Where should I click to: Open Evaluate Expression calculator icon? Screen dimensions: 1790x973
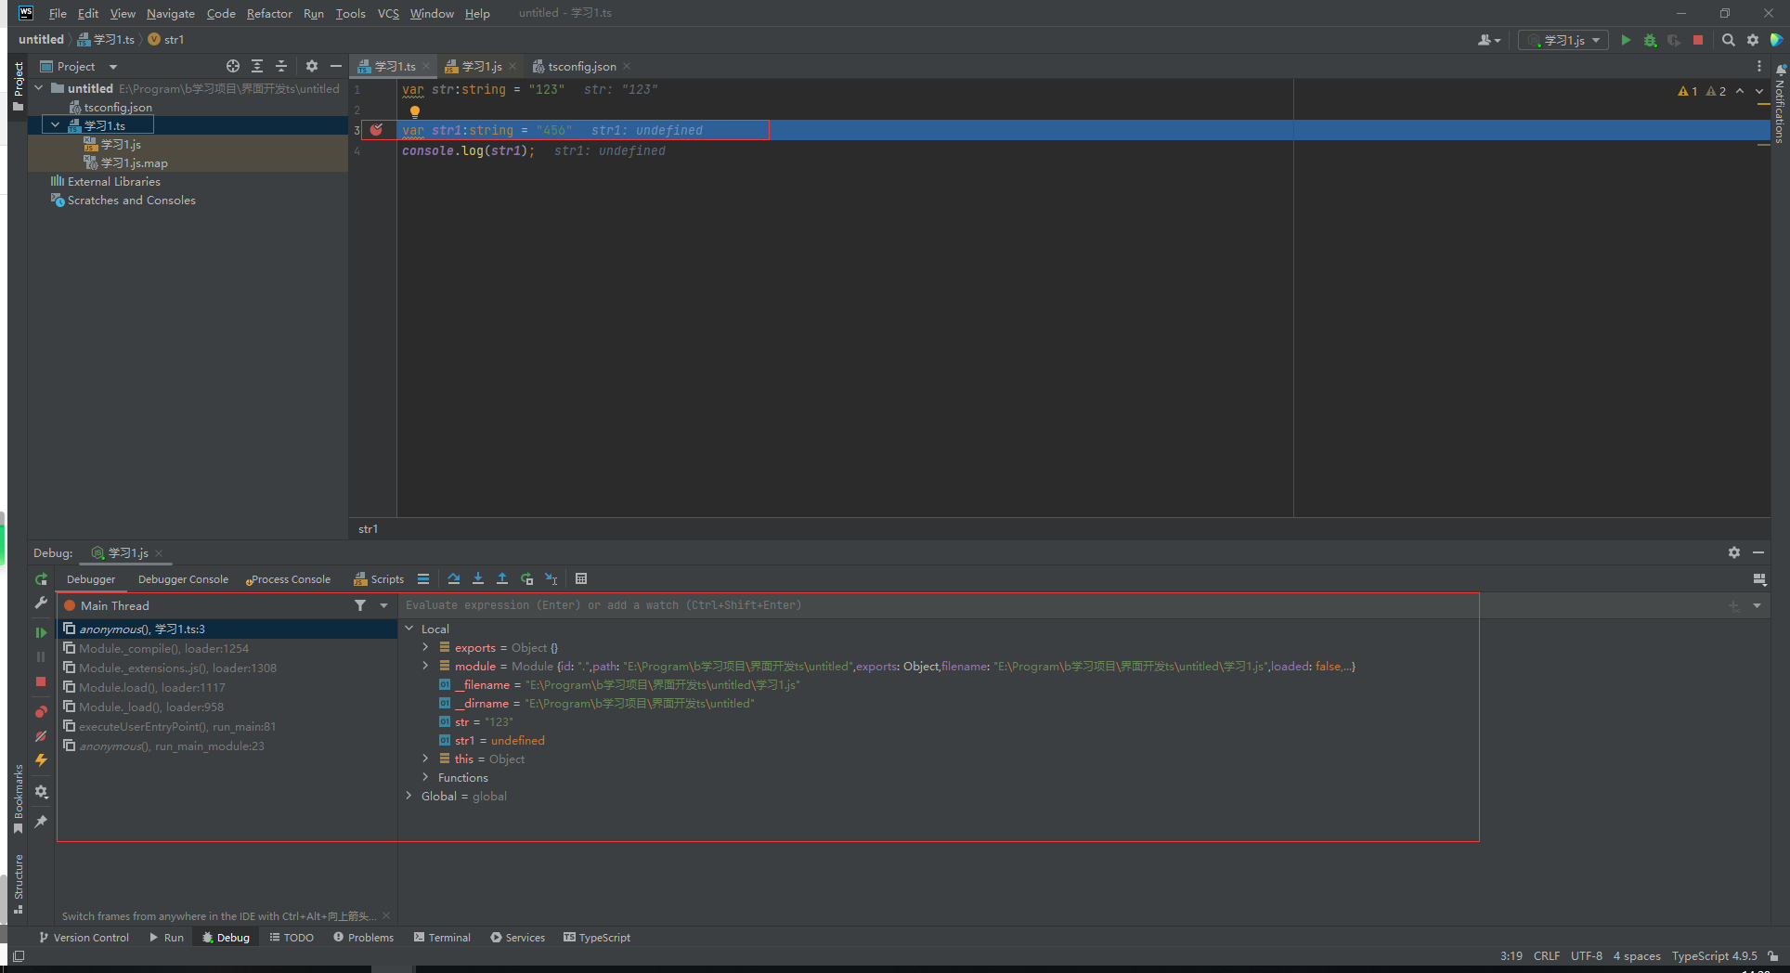[581, 579]
